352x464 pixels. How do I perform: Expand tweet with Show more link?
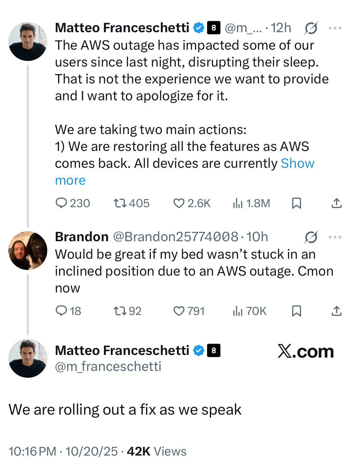pyautogui.click(x=297, y=163)
